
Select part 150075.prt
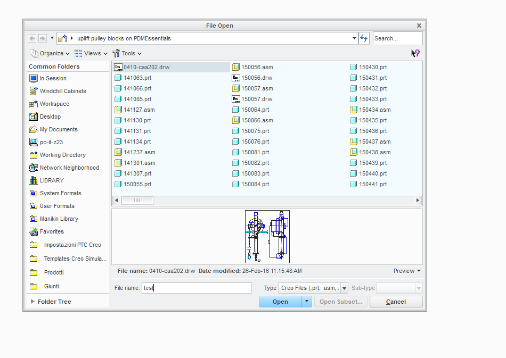point(251,131)
